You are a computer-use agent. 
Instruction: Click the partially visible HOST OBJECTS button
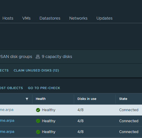[x=11, y=88]
